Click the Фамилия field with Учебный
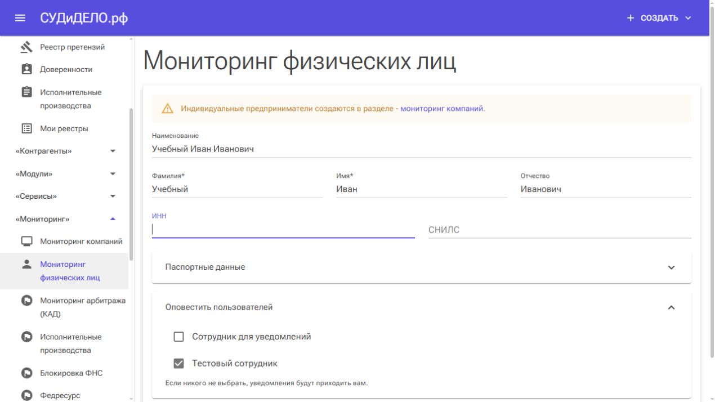This screenshot has height=402, width=715. tap(237, 190)
